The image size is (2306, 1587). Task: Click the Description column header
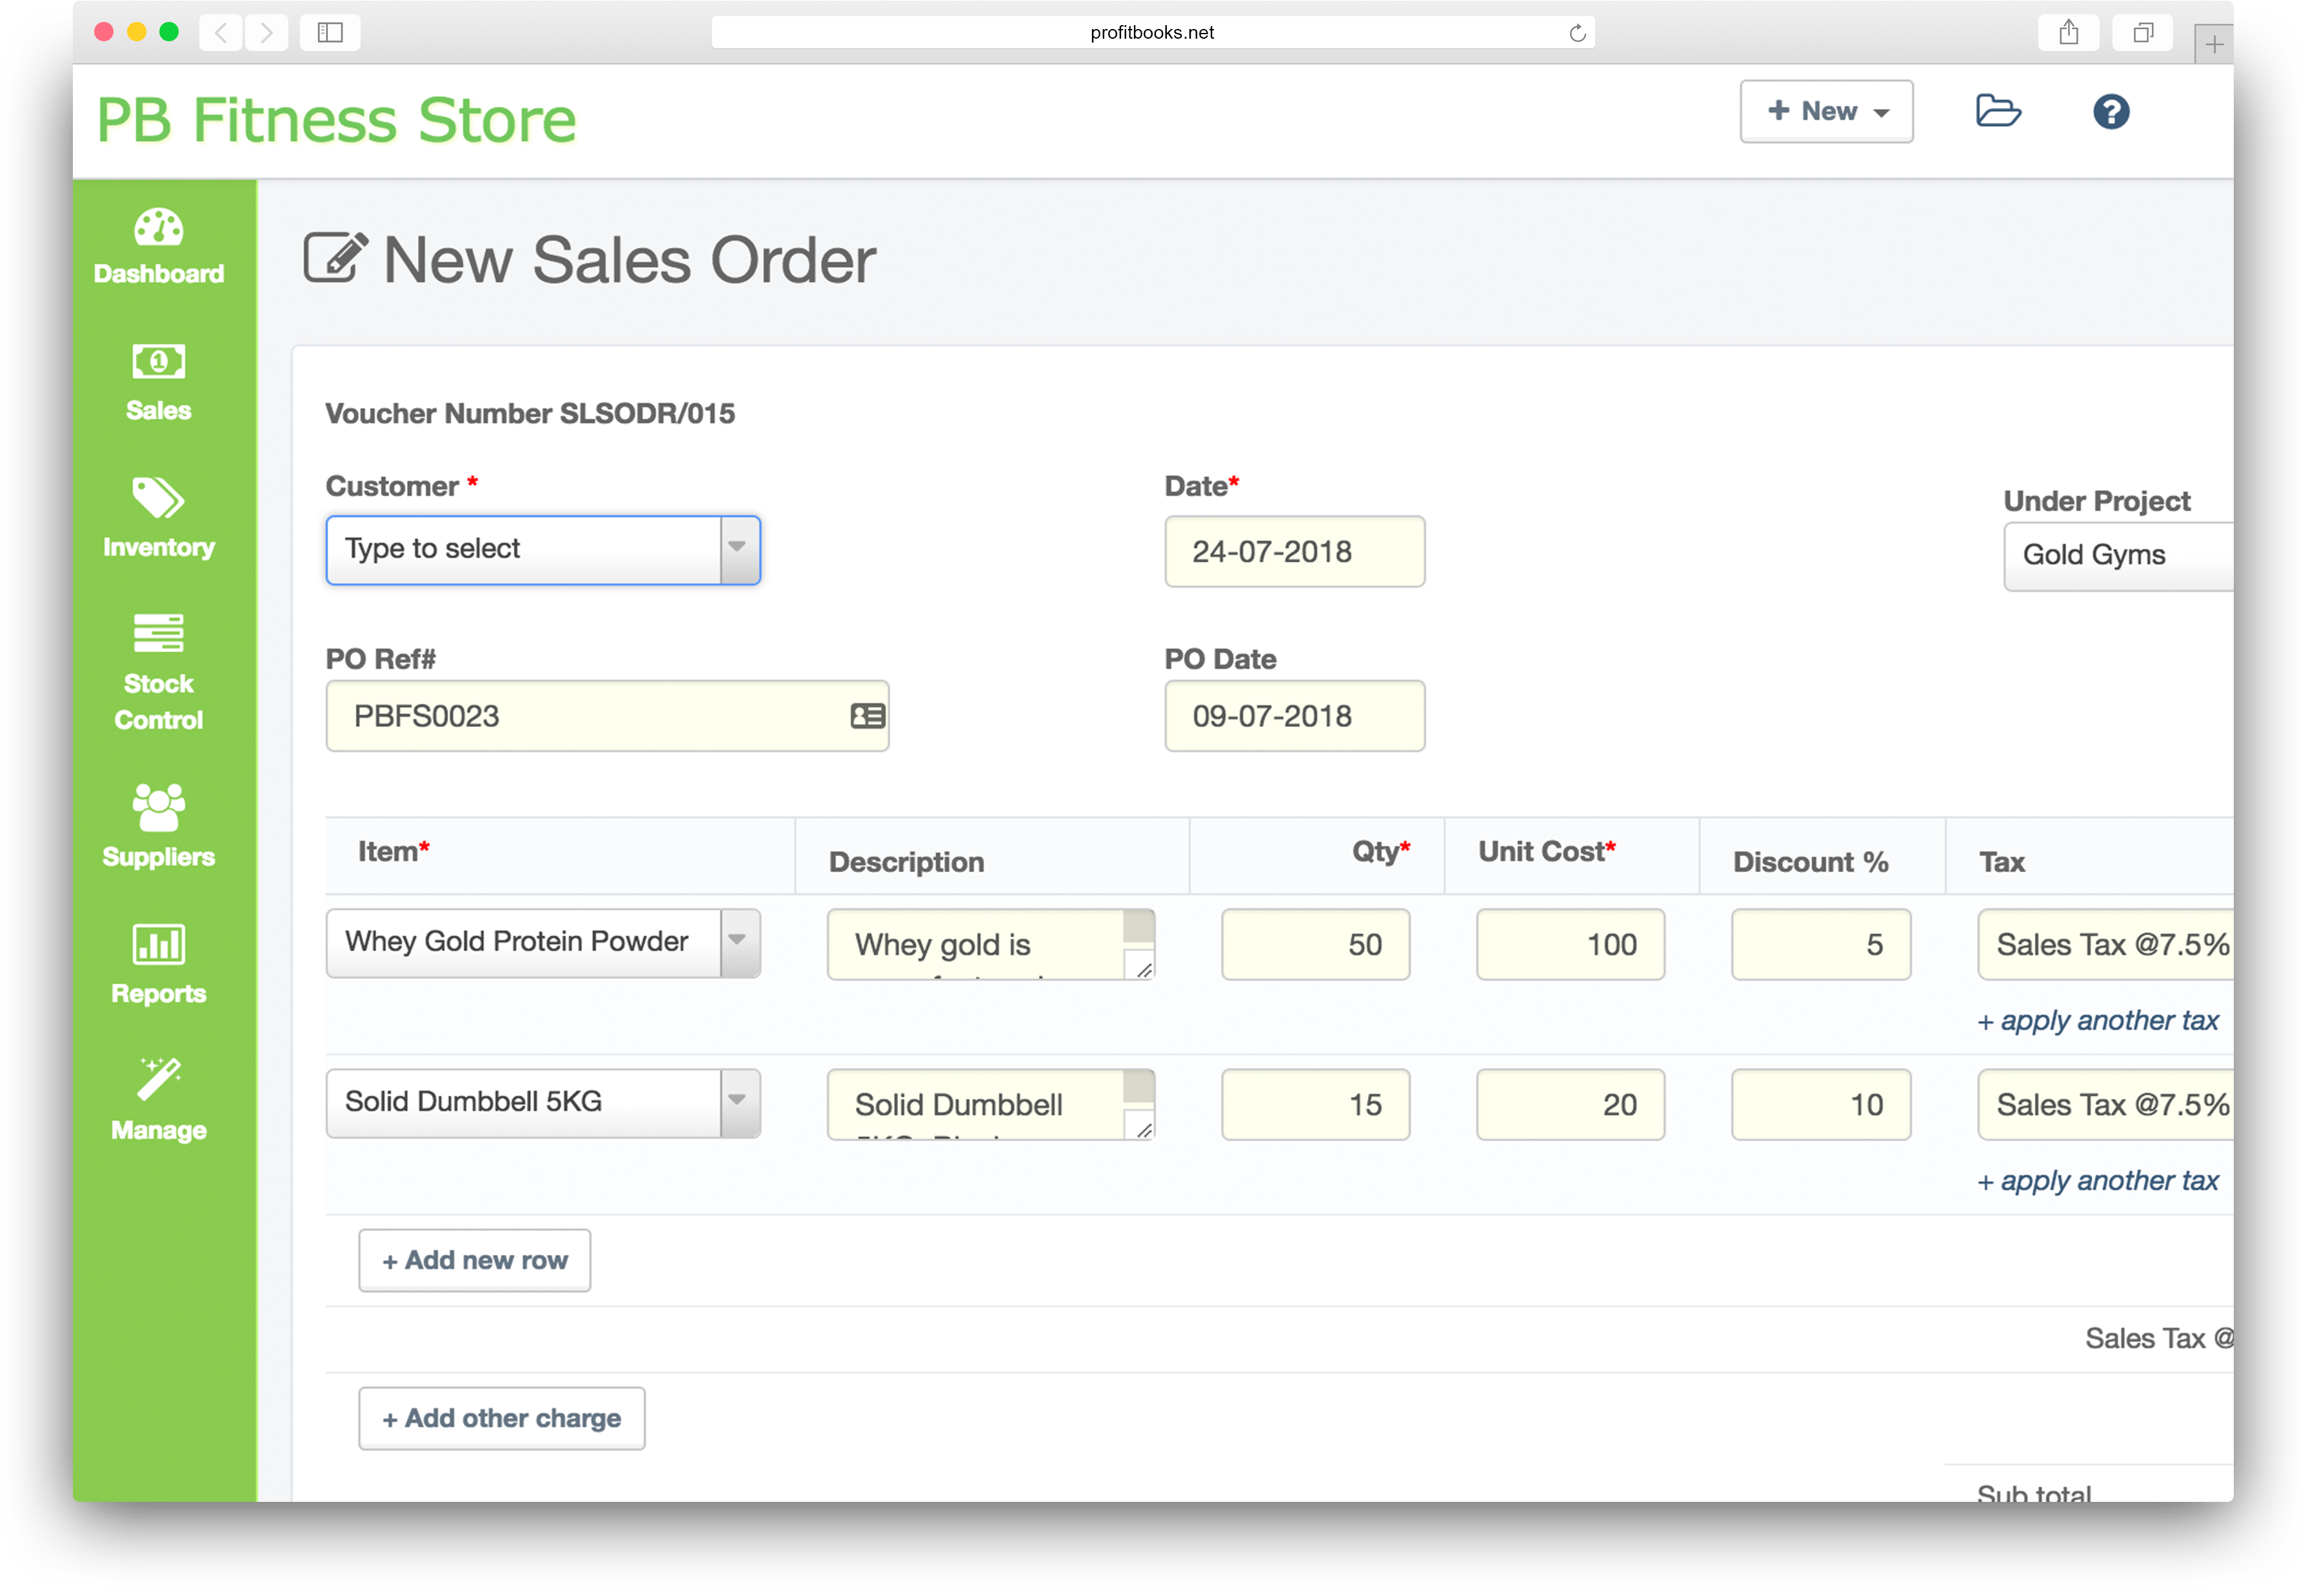[906, 862]
